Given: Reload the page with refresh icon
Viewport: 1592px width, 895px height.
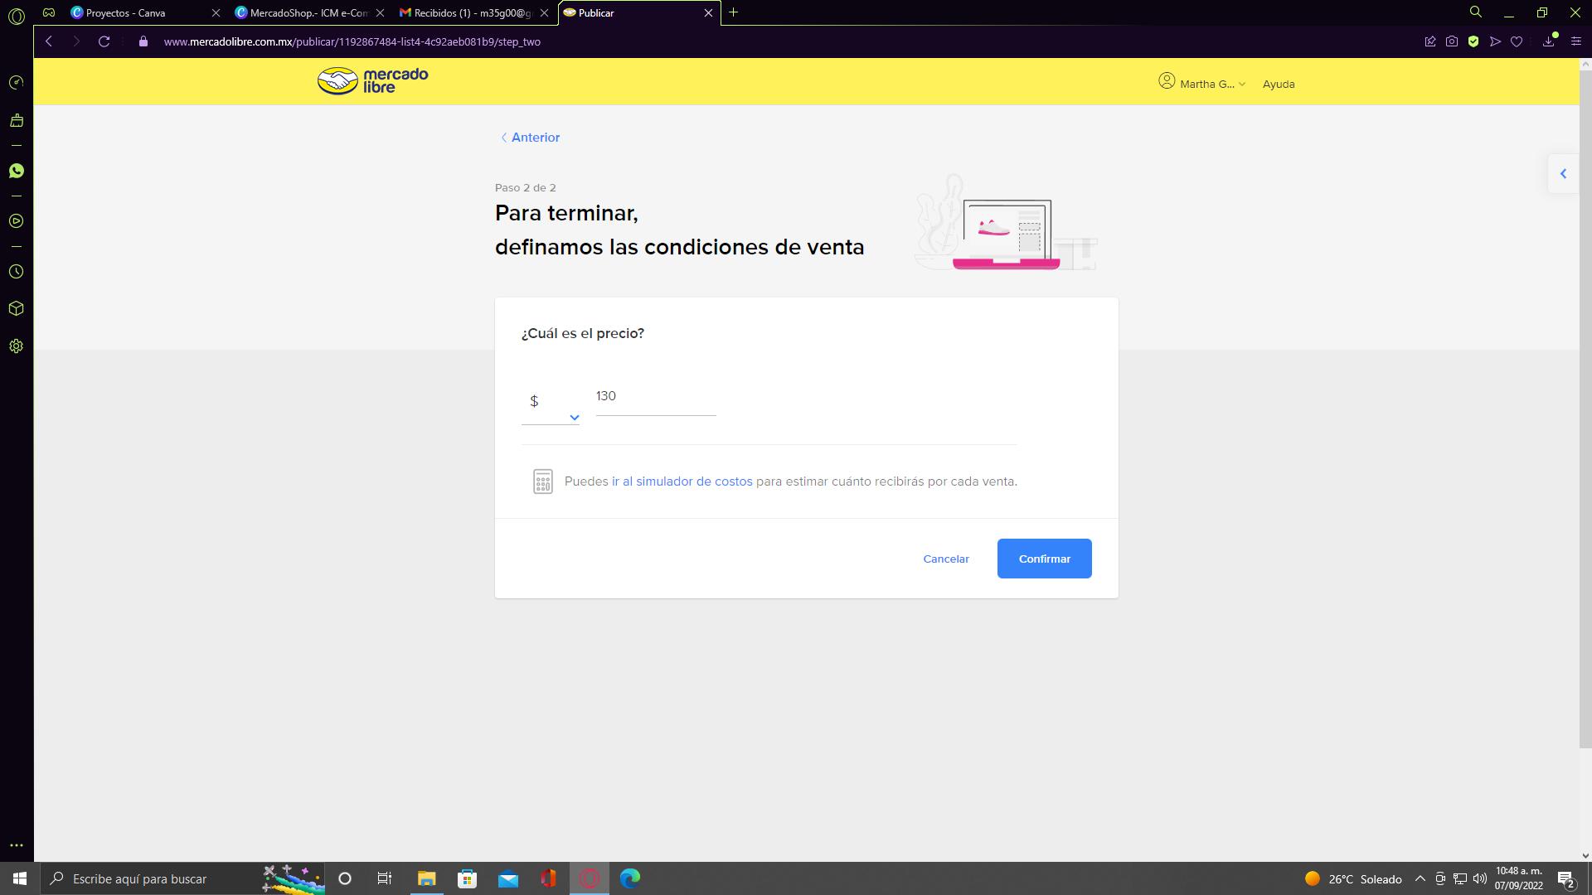Looking at the screenshot, I should click(x=104, y=41).
